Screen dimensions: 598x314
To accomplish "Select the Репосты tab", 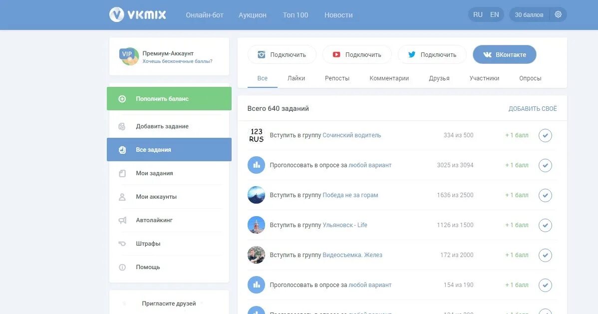I will pos(337,78).
